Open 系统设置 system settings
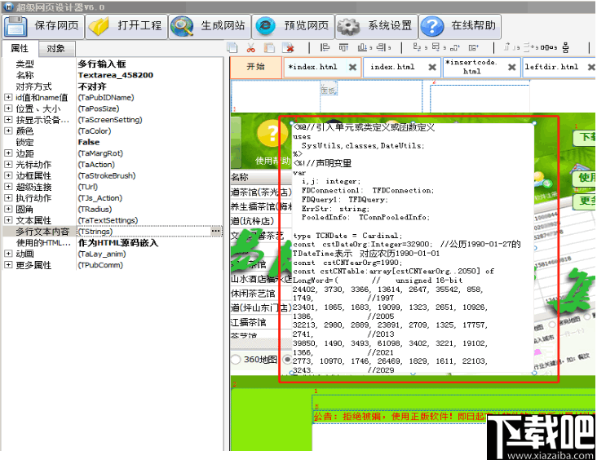Screen dimensions: 597x460 377,26
